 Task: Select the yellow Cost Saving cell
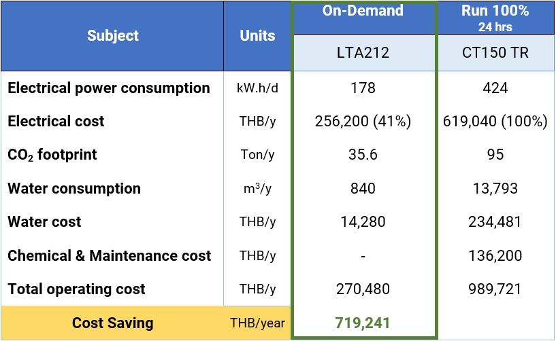(113, 323)
